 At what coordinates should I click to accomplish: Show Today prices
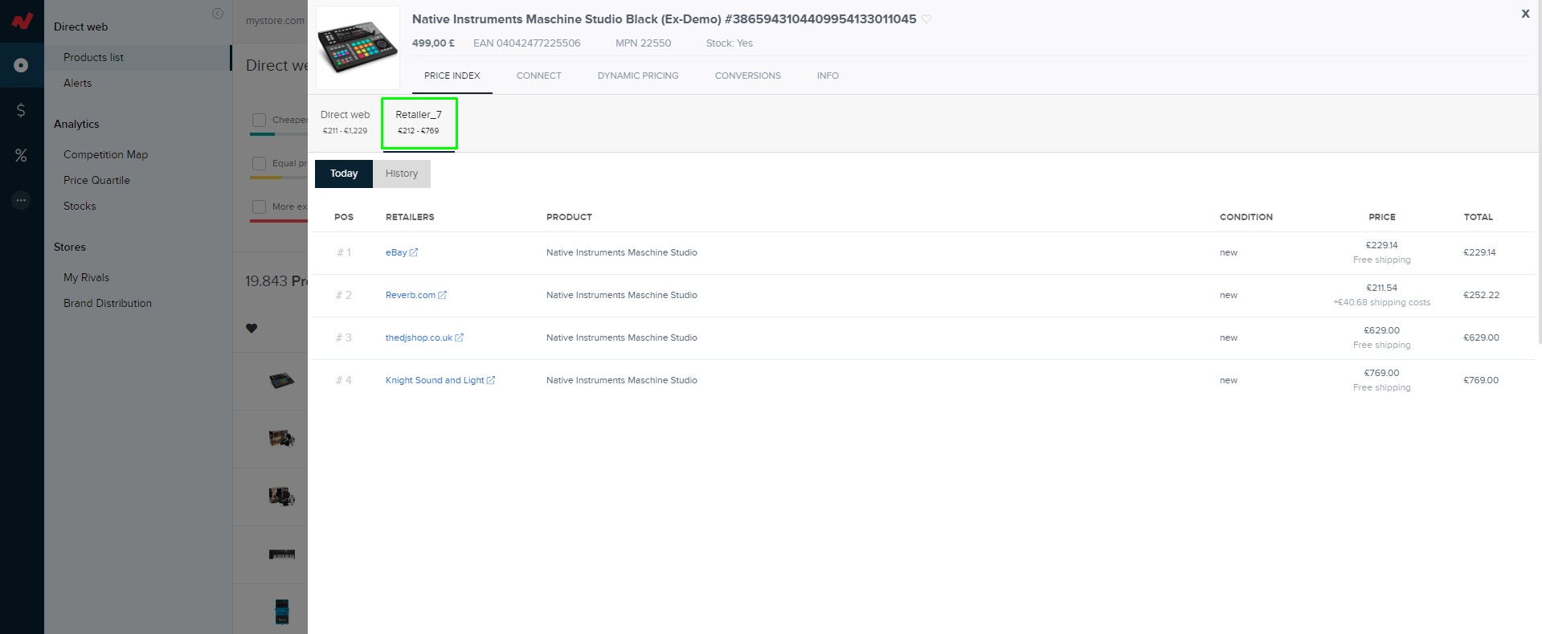(344, 174)
